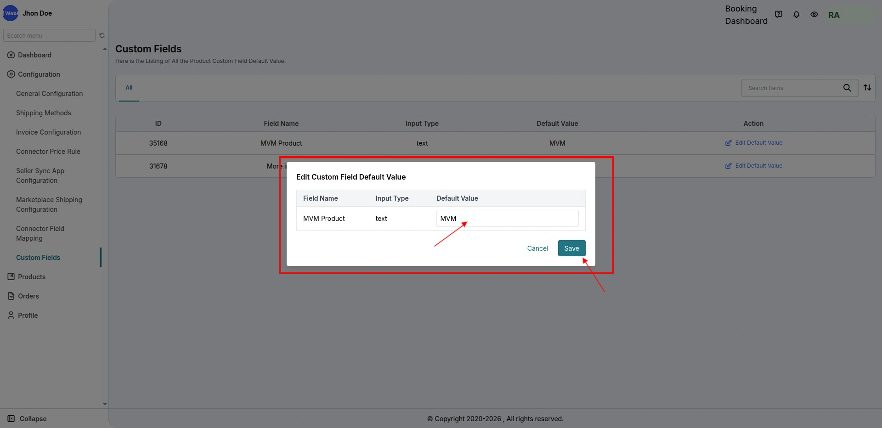This screenshot has height=428, width=882.
Task: Open Connector Field Mapping
Action: [40, 233]
